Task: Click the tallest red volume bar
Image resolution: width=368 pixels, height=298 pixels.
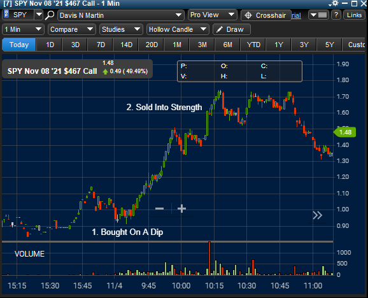Action: [209, 258]
